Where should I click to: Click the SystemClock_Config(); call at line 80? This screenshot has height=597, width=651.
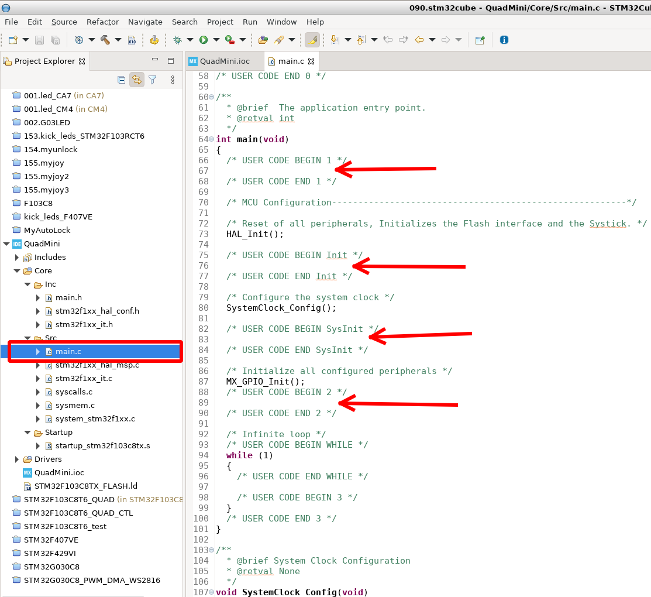click(281, 308)
